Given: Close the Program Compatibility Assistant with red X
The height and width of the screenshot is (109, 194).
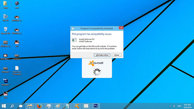Looking at the screenshot, I should click(x=121, y=28).
